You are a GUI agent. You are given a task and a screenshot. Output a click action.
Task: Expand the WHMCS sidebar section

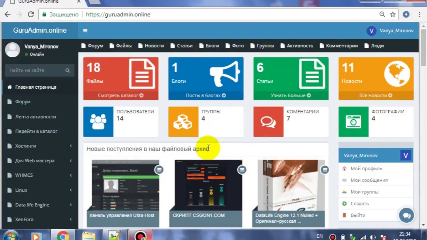pos(39,175)
